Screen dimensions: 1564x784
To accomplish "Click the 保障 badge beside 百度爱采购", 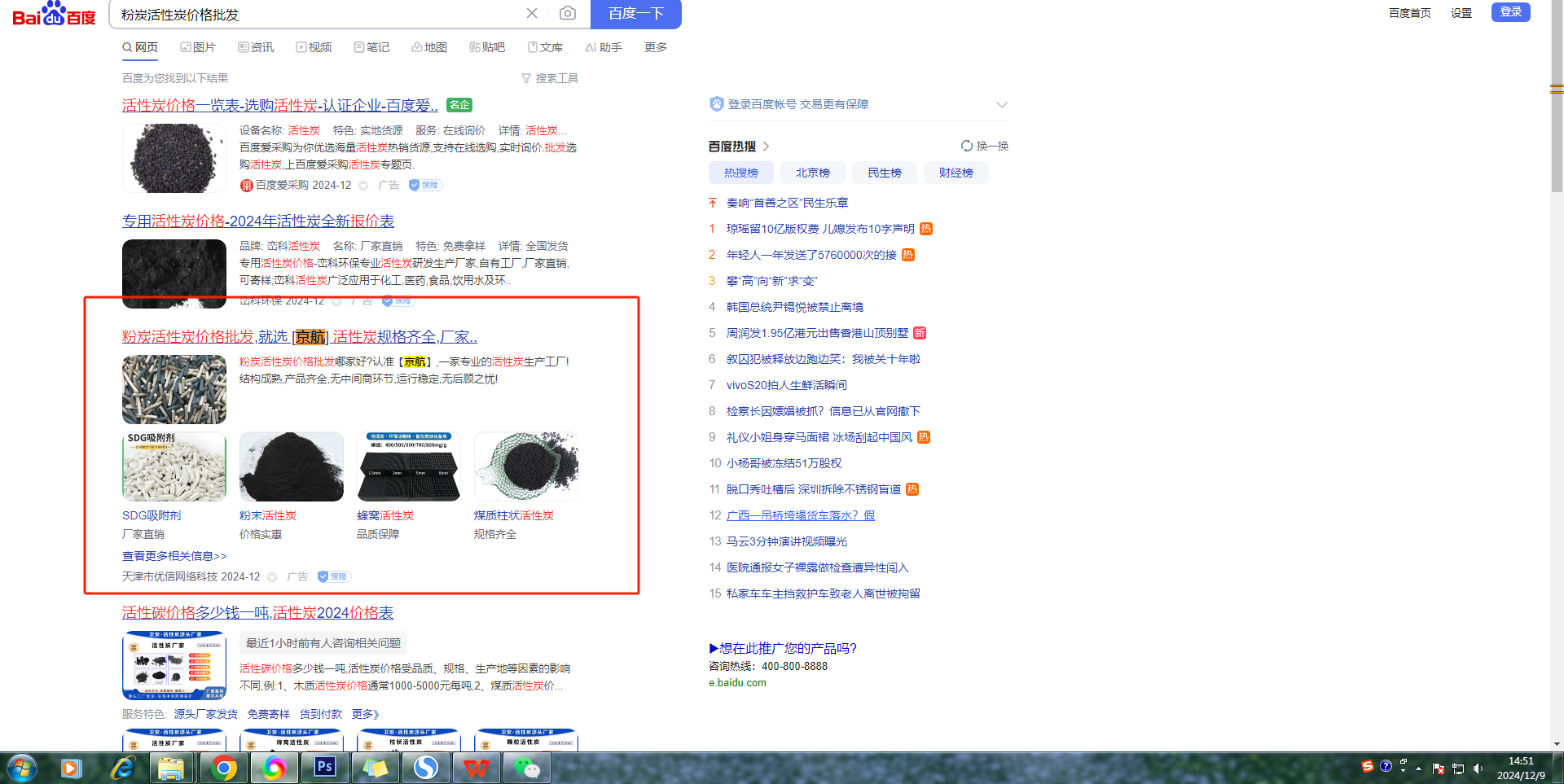I will coord(425,185).
